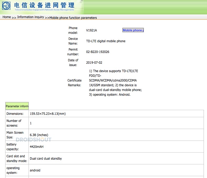
Task: Click the Chinese site title header
Action: (44, 5)
